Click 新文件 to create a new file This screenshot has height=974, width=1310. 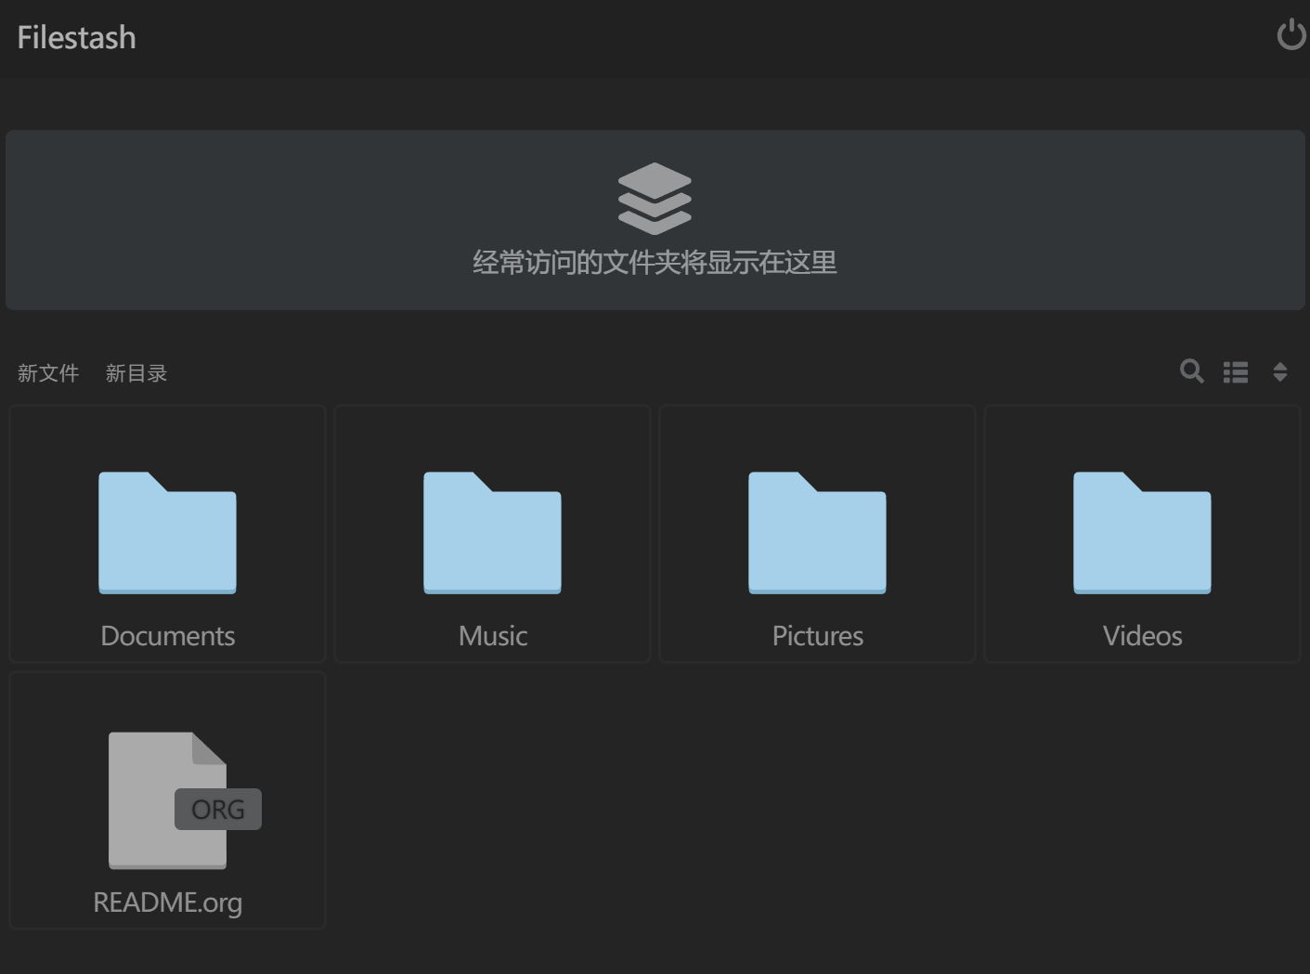(48, 372)
